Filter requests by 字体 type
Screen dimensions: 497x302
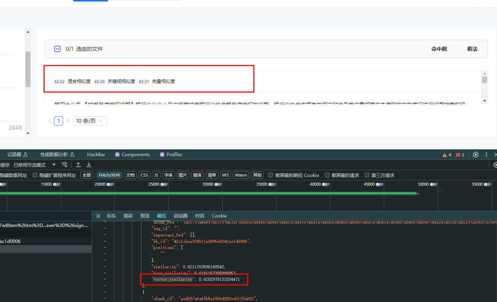click(169, 175)
